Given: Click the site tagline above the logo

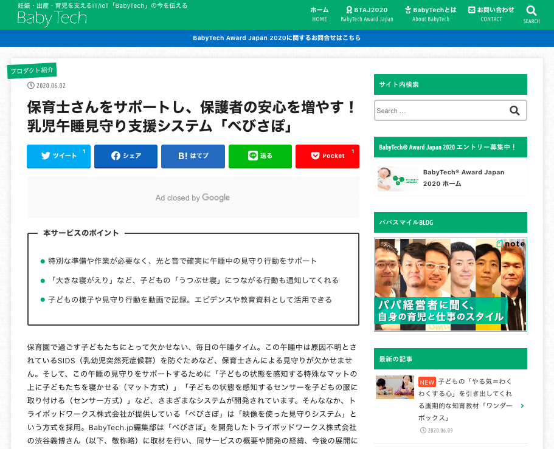Looking at the screenshot, I should [x=102, y=5].
